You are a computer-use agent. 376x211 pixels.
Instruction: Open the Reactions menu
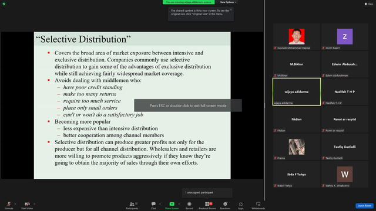pyautogui.click(x=225, y=205)
